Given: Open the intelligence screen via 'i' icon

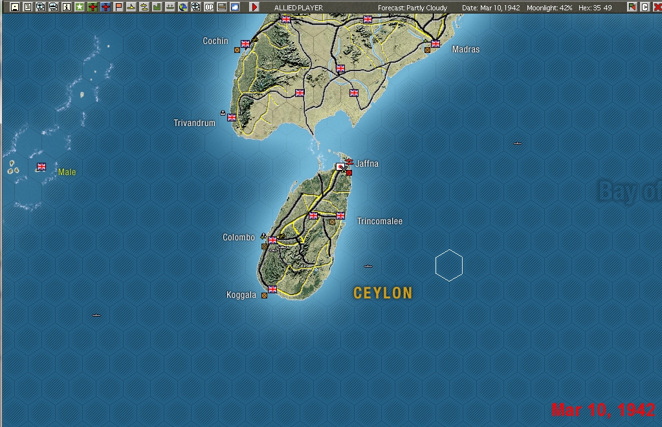Looking at the screenshot, I should coord(67,6).
